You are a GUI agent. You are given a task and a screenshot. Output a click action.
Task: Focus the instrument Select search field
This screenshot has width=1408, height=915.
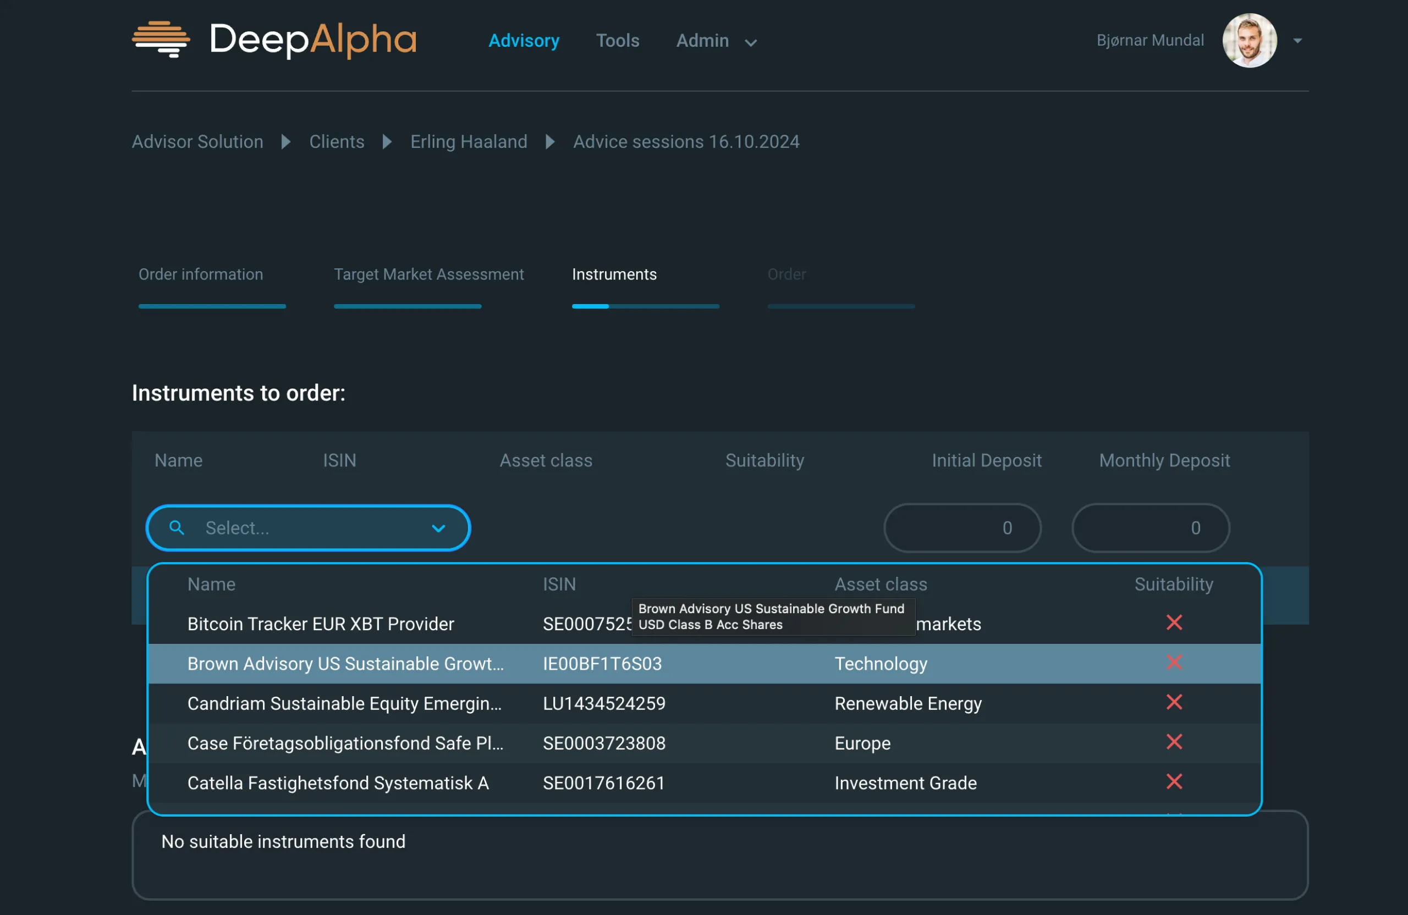click(x=308, y=527)
